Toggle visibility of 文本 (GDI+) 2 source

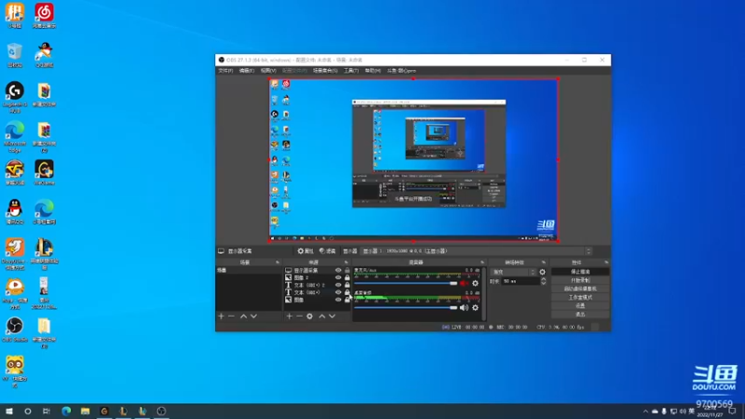(x=338, y=285)
